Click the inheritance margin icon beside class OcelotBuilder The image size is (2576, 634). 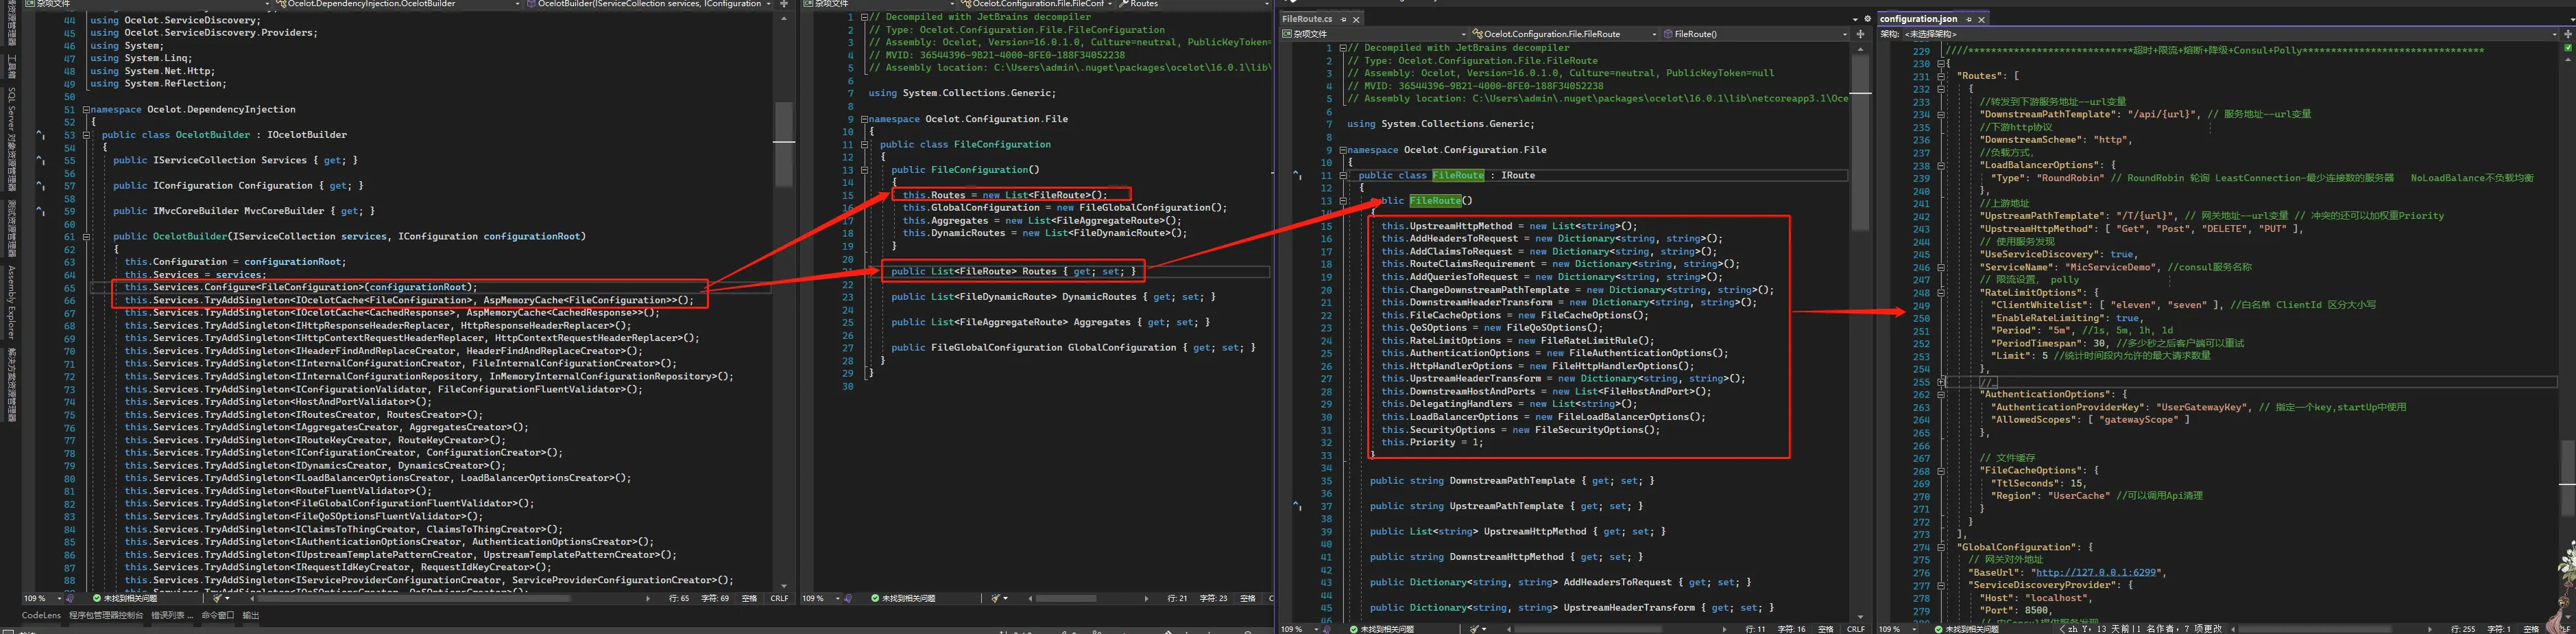40,134
